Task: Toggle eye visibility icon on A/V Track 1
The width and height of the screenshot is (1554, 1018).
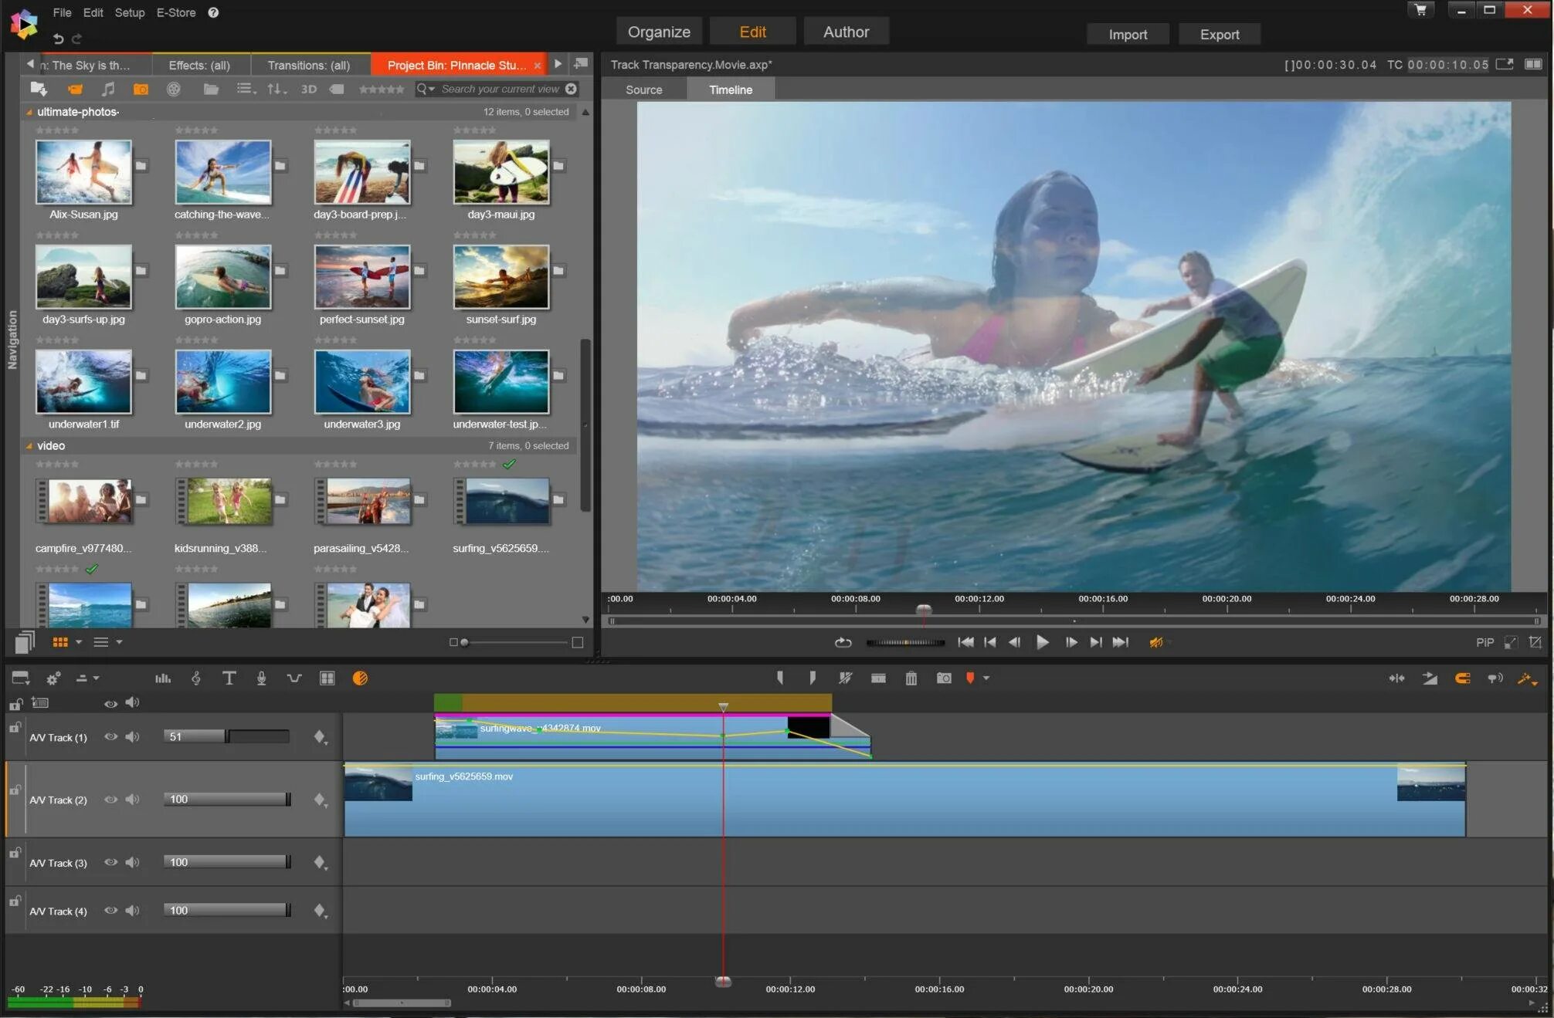Action: 109,737
